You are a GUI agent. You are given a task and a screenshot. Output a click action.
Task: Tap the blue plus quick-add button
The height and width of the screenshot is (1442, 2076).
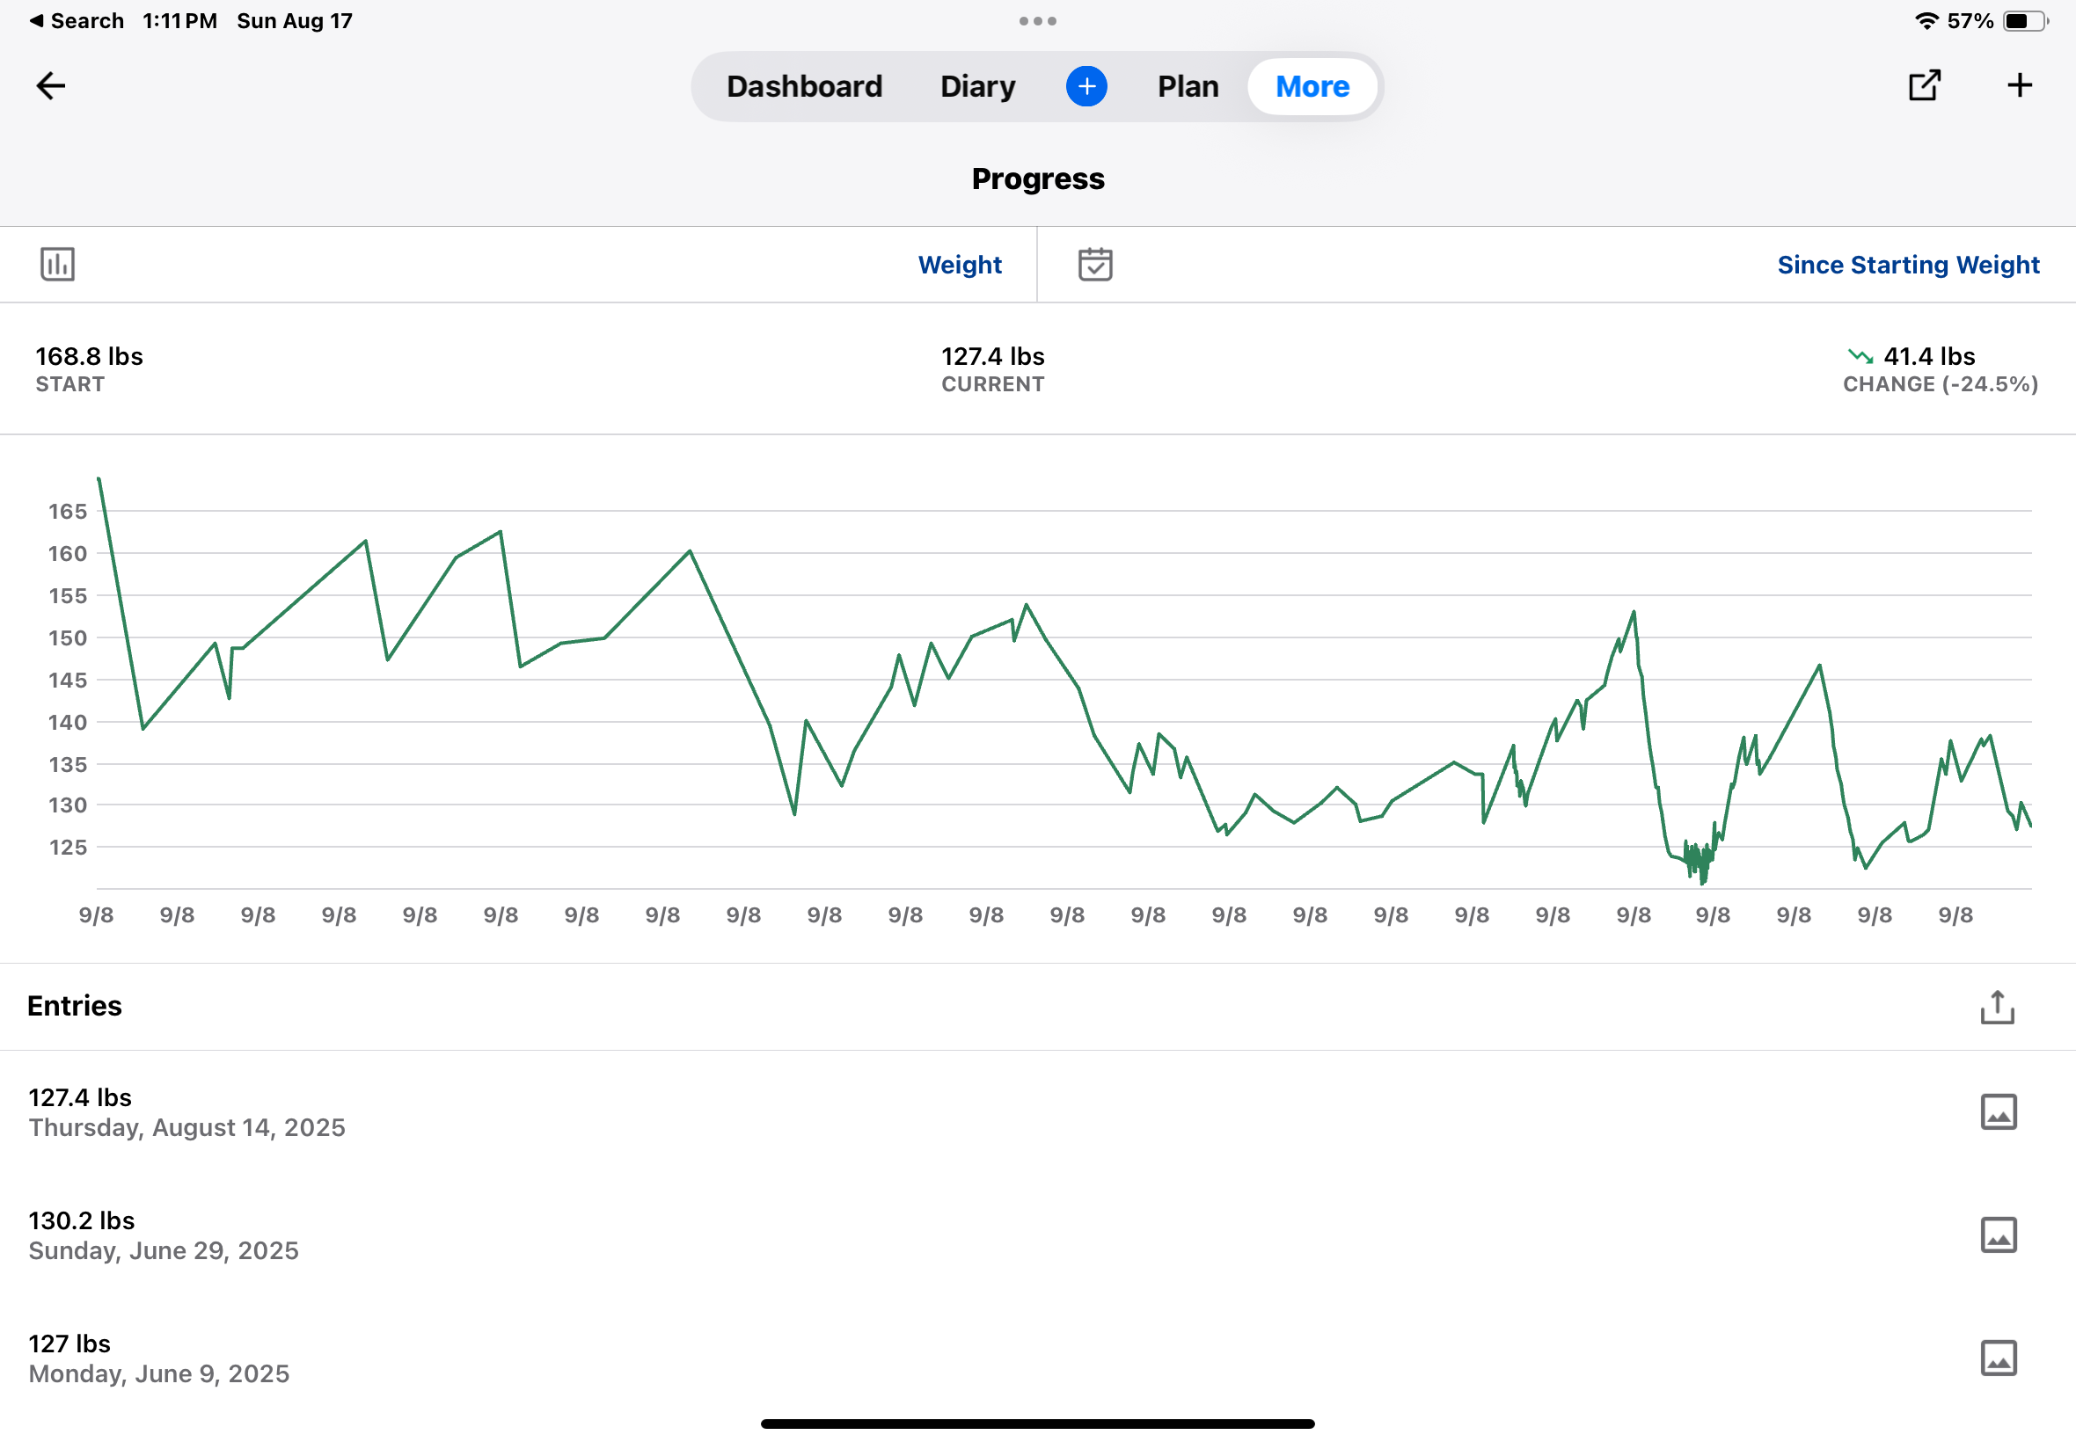tap(1086, 86)
